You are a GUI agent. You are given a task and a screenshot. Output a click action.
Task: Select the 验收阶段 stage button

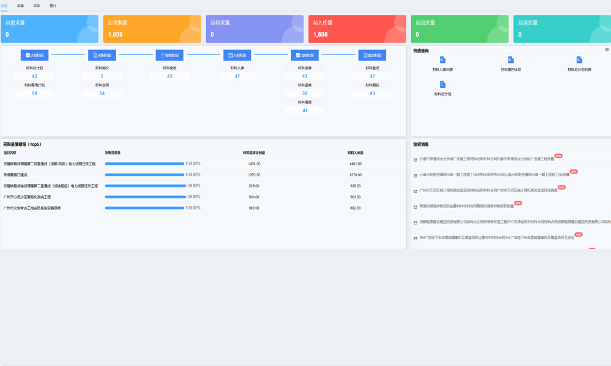[169, 55]
